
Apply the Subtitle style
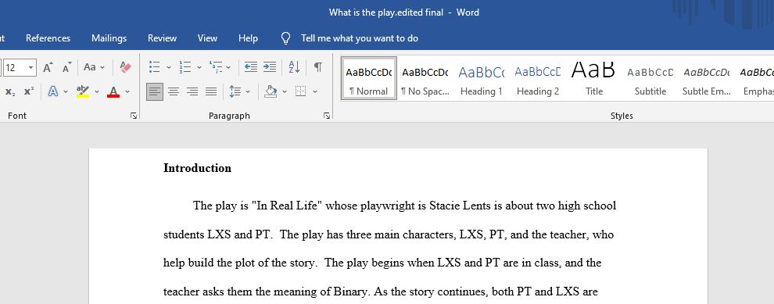650,78
